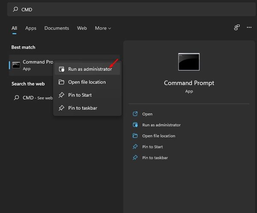Click the Best match heading
Screen dimensions: 257x213
pos(23,47)
